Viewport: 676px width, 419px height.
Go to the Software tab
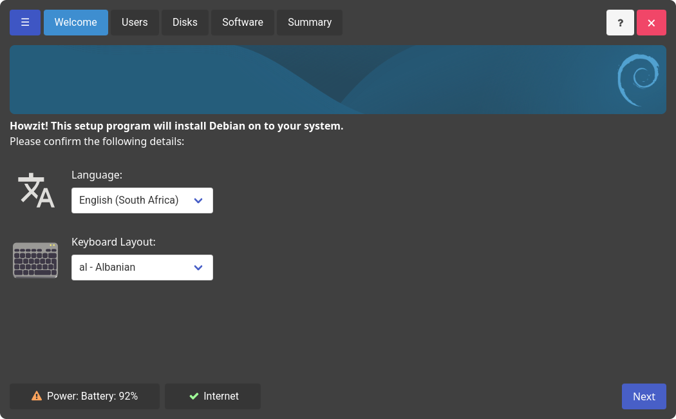tap(242, 23)
